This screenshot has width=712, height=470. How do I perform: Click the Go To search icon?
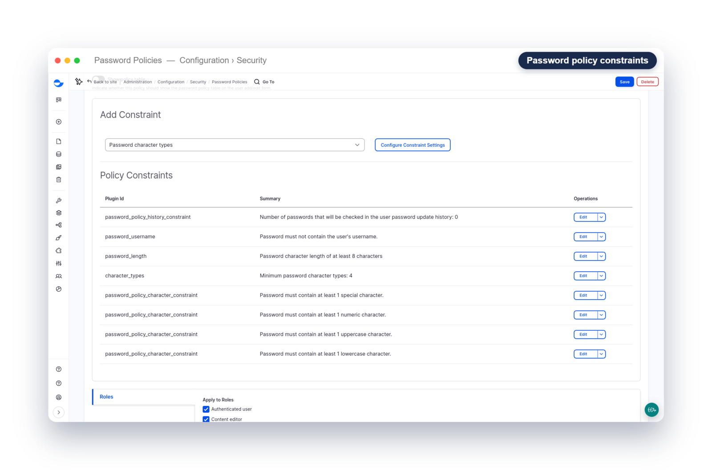tap(257, 82)
